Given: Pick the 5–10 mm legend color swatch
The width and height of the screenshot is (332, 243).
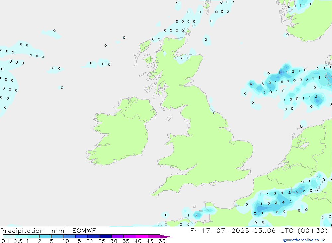Looking at the screenshot, I should (57, 236).
